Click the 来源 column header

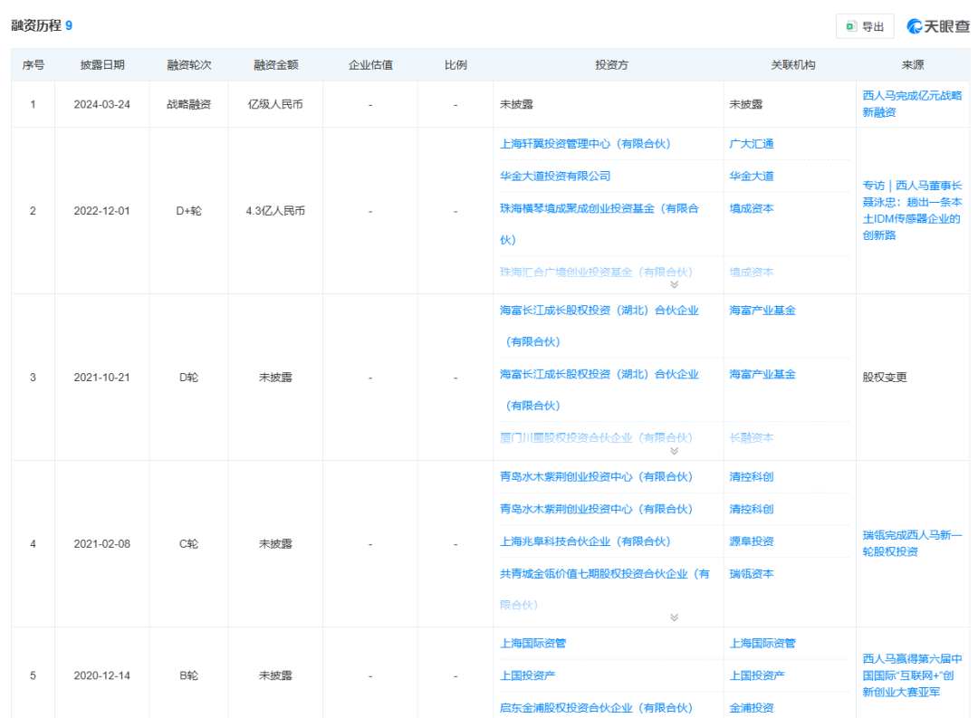[913, 65]
